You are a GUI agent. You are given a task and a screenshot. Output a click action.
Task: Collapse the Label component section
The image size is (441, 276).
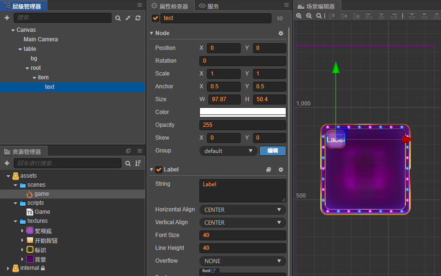coord(151,170)
